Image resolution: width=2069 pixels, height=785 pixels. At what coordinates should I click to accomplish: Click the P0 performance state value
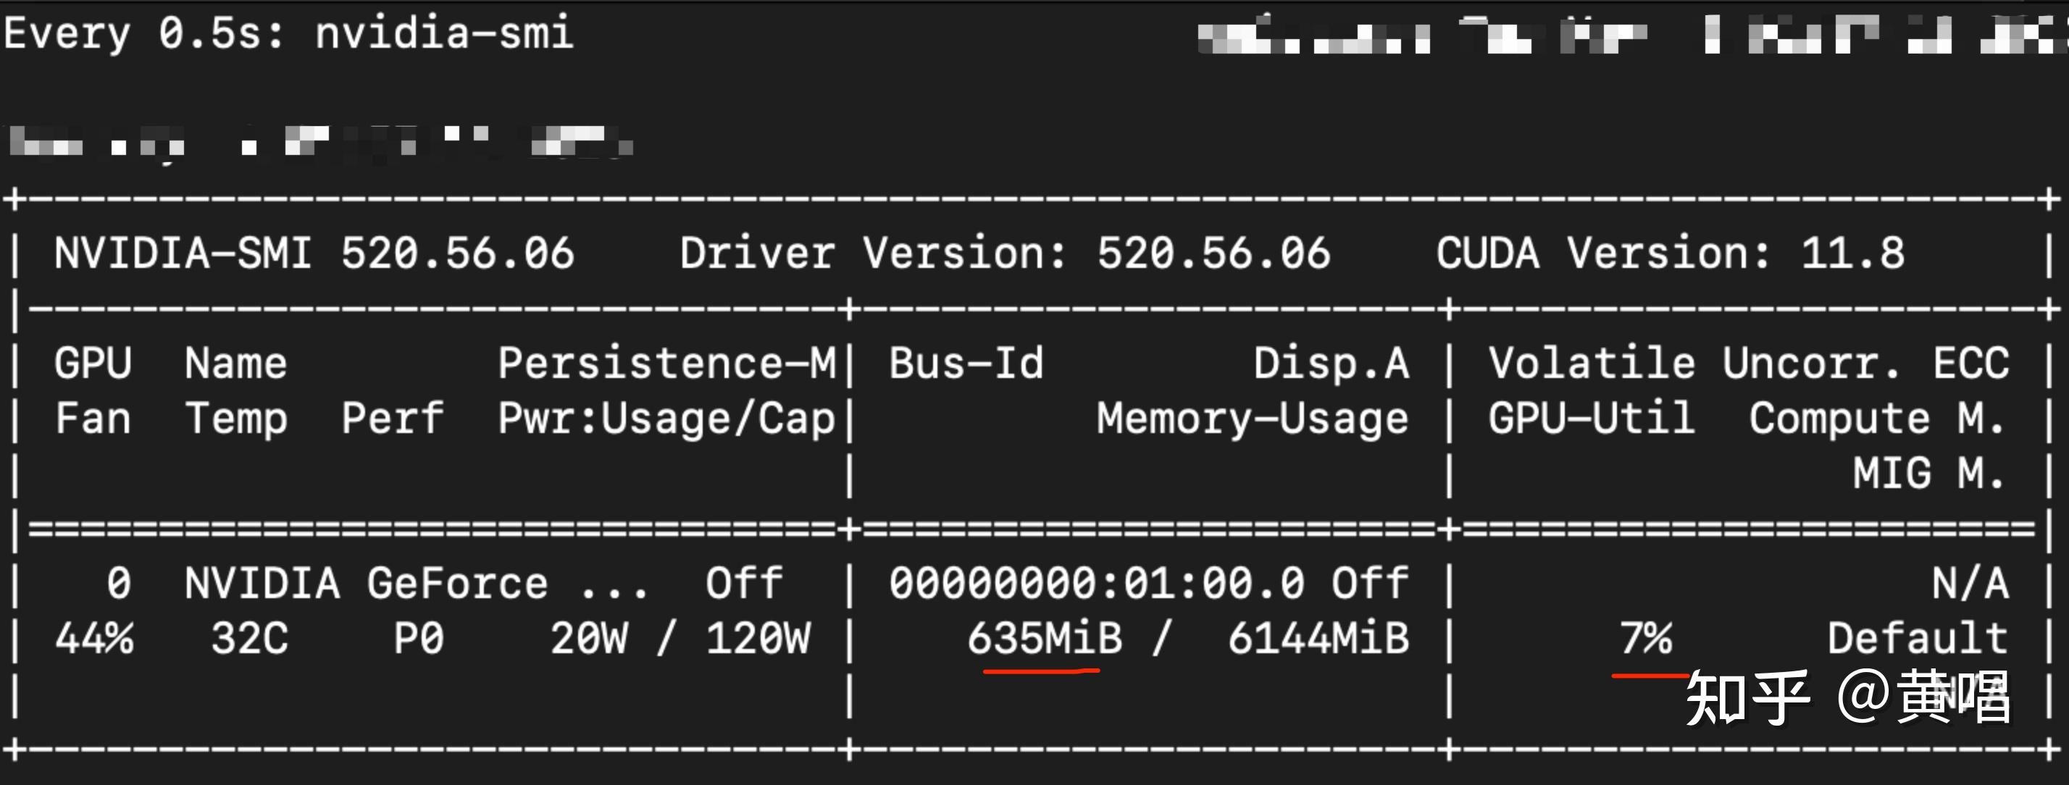(x=418, y=639)
